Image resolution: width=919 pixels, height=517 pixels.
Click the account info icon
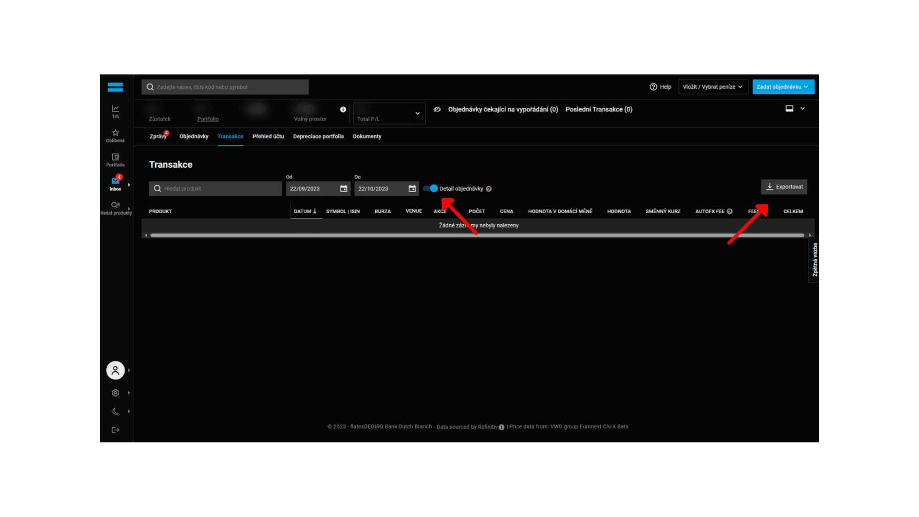(x=343, y=109)
